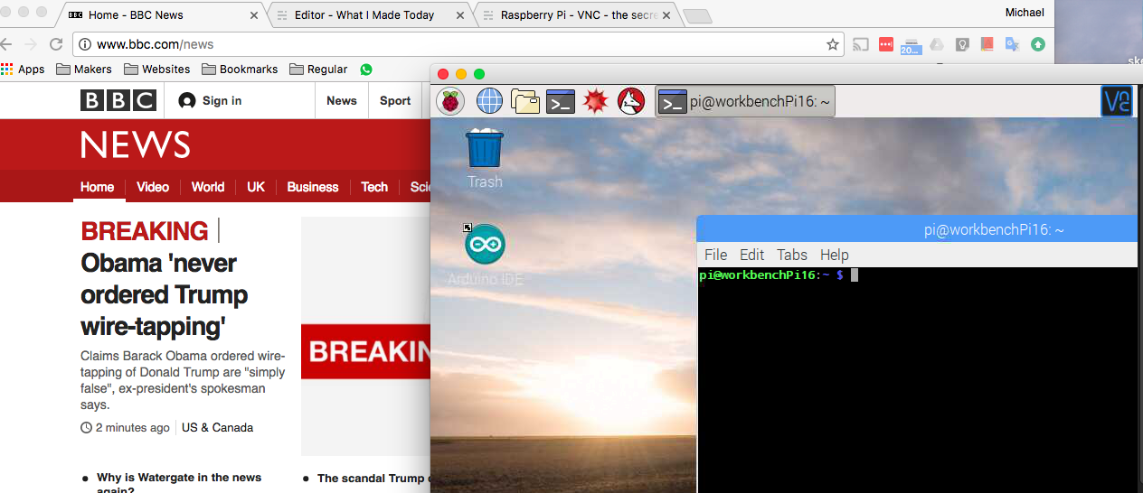1143x493 pixels.
Task: Click the large NEWS banner heading
Action: coord(136,144)
